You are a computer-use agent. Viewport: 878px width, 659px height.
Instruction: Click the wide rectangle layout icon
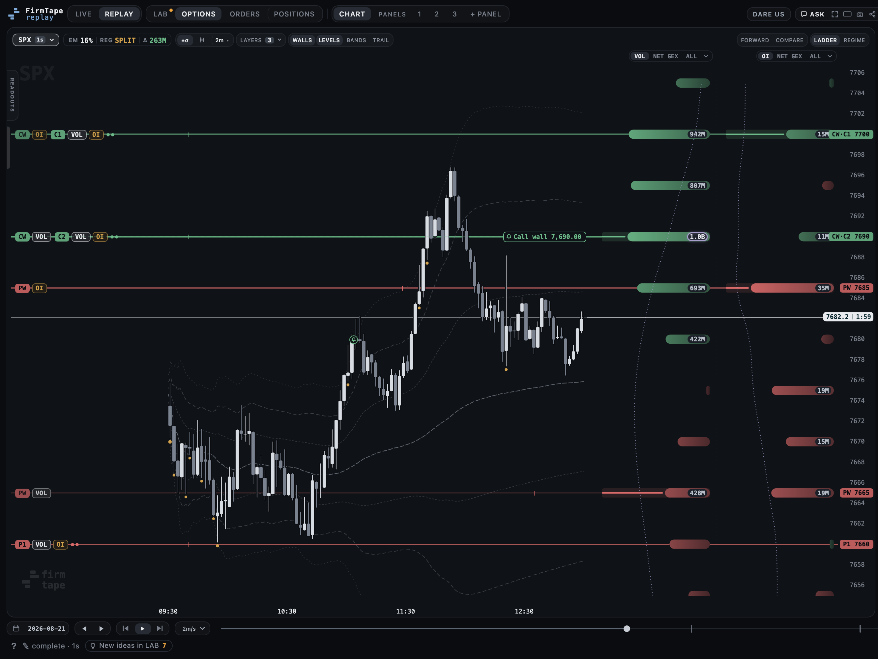[x=847, y=14]
